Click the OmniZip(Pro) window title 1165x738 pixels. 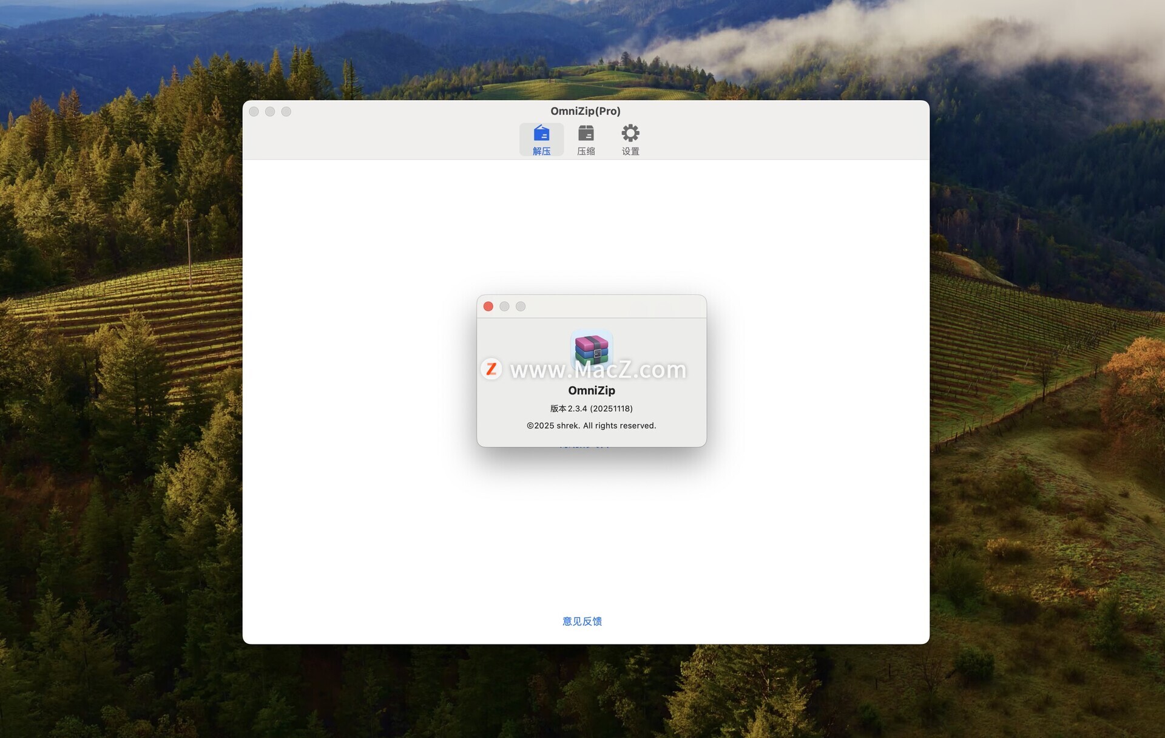pyautogui.click(x=585, y=111)
